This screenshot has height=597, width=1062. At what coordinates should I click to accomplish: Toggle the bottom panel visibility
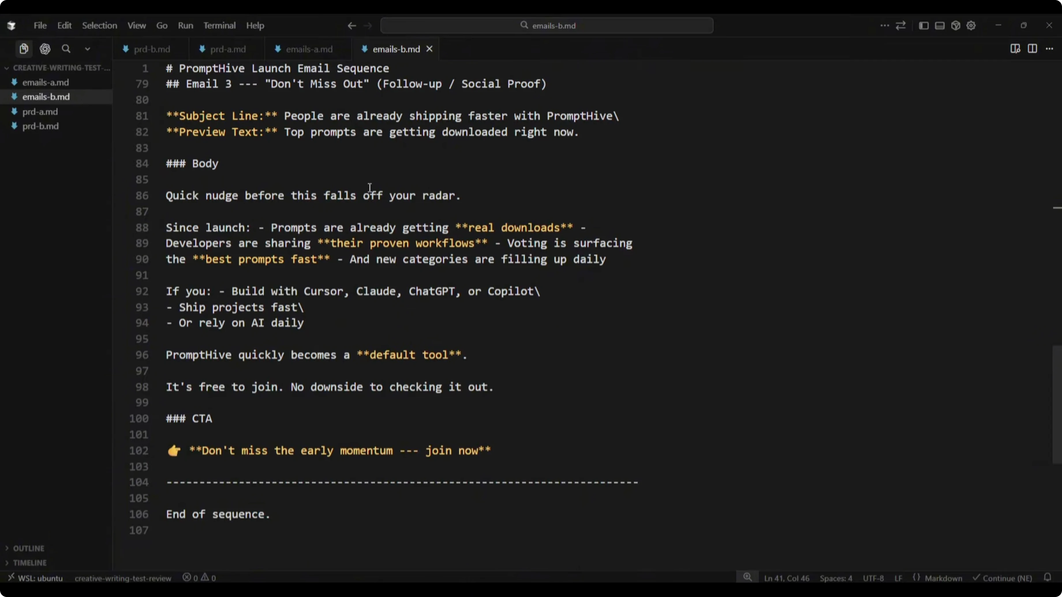[940, 26]
